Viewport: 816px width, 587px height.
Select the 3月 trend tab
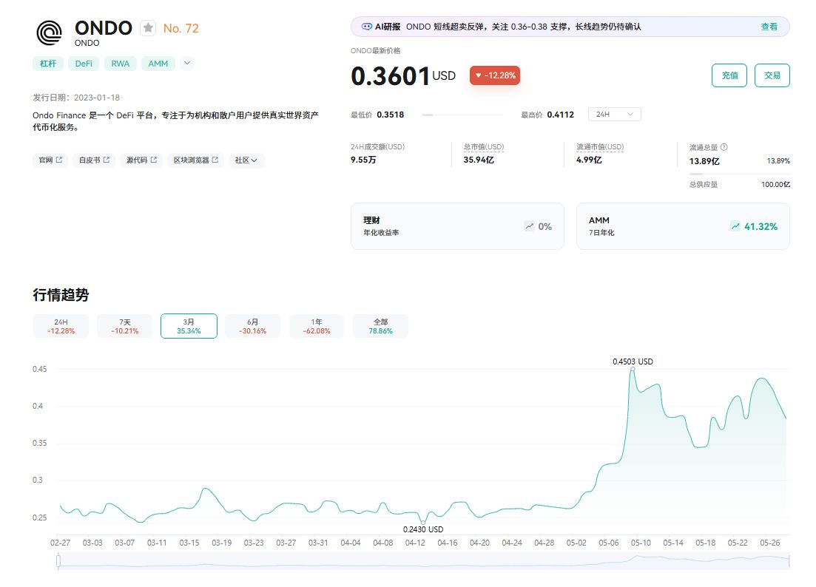(x=189, y=326)
